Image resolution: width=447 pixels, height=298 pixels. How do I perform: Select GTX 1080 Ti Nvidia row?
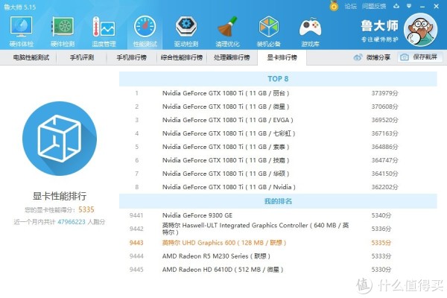[x=278, y=187]
